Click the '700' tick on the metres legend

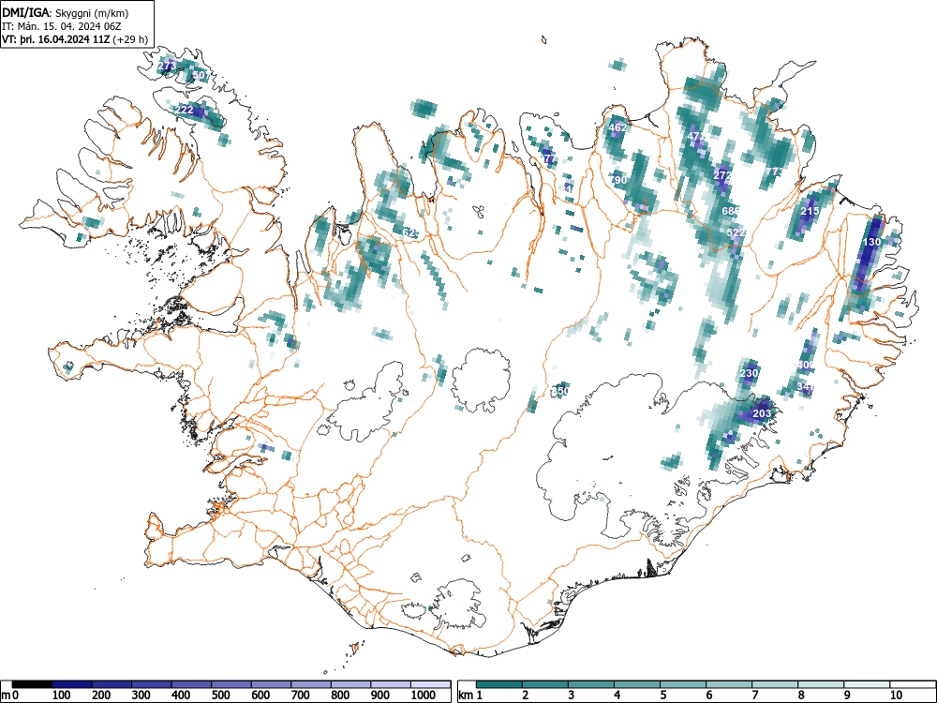(301, 696)
